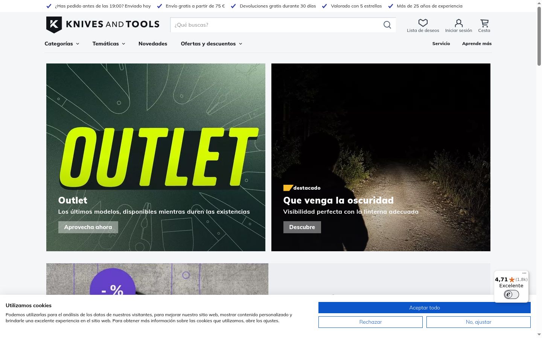
Task: Open the Servicio menu item
Action: tap(441, 44)
